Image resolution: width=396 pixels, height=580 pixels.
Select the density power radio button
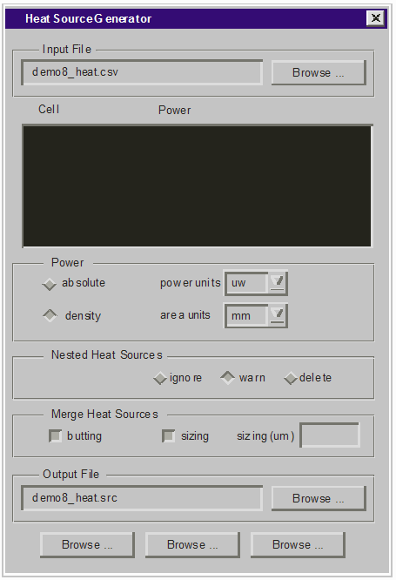point(50,315)
